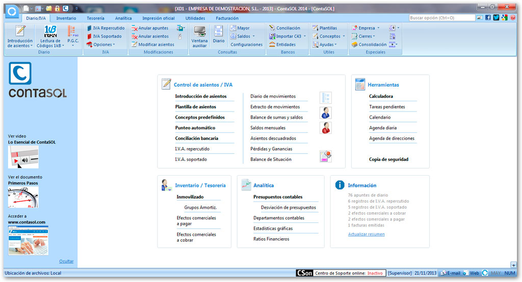Click the Twitter icon near search box

pyautogui.click(x=496, y=18)
